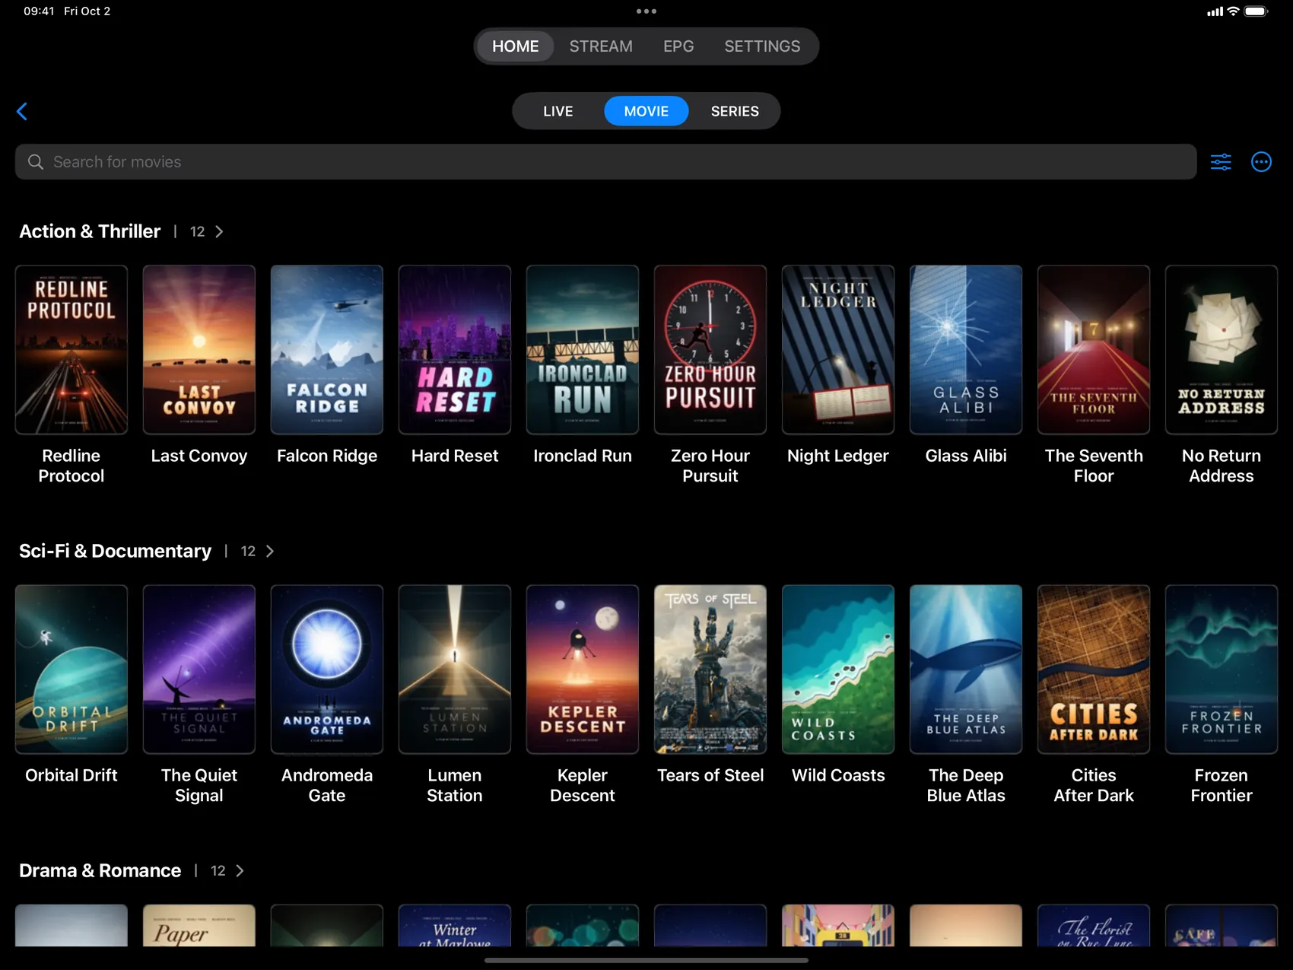
Task: Open the Andromeda Gate poster
Action: [327, 669]
